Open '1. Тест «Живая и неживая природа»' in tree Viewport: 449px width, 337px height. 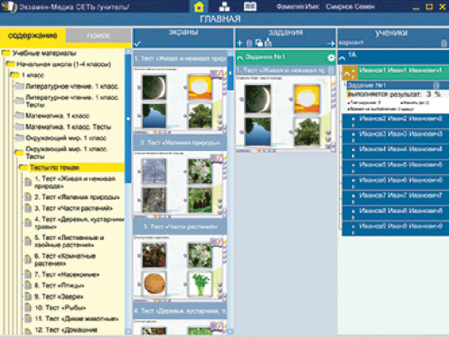coord(75,183)
